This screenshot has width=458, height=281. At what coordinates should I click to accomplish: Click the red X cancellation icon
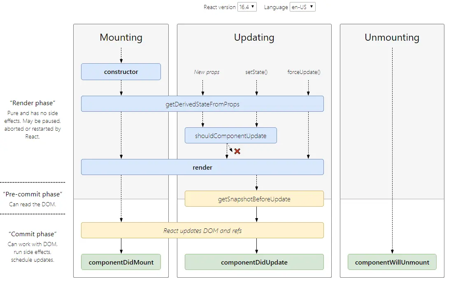(237, 152)
